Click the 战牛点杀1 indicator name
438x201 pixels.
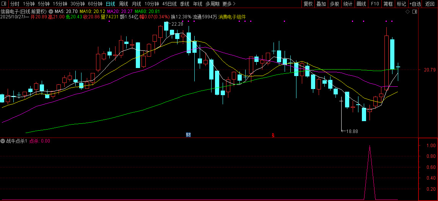pyautogui.click(x=17, y=141)
